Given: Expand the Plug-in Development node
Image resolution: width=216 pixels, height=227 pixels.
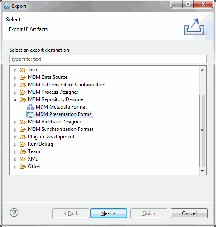Looking at the screenshot, I should point(15,137).
